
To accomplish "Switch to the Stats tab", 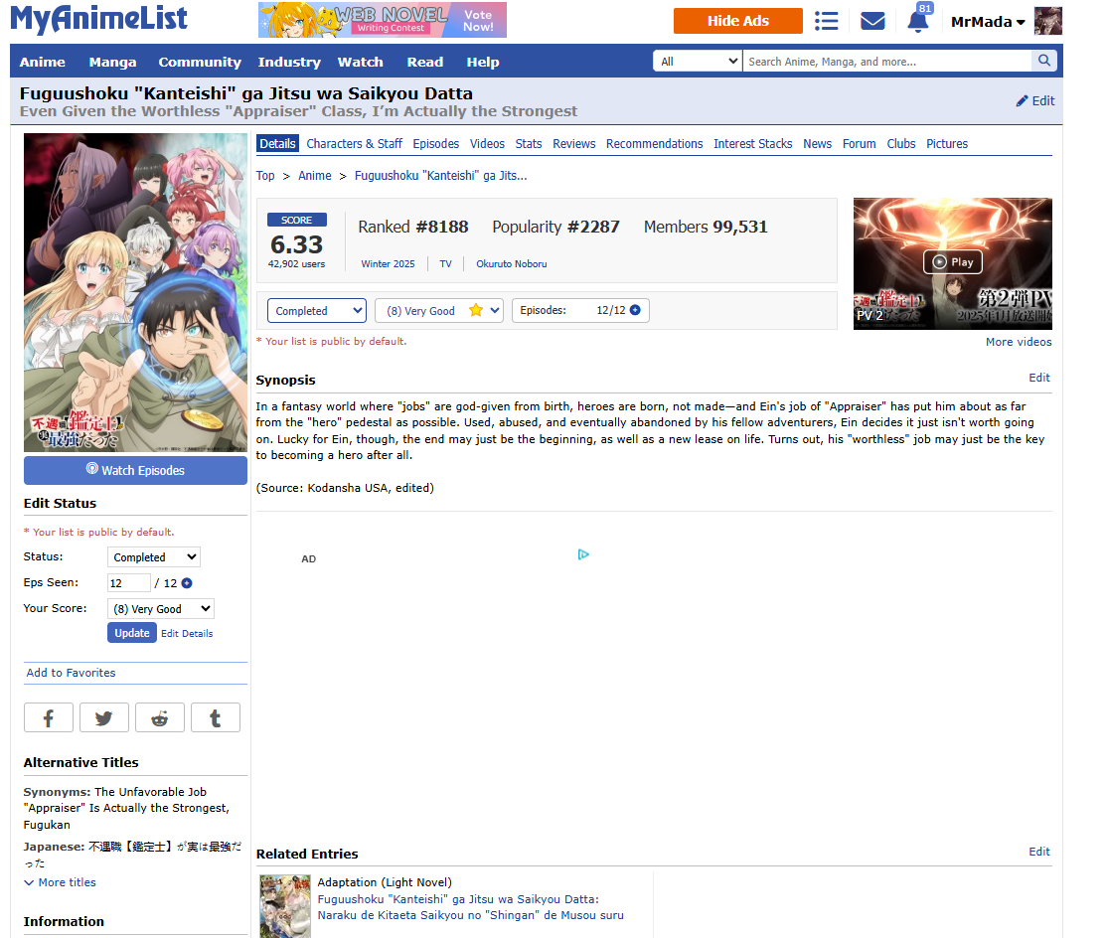I will (x=529, y=144).
